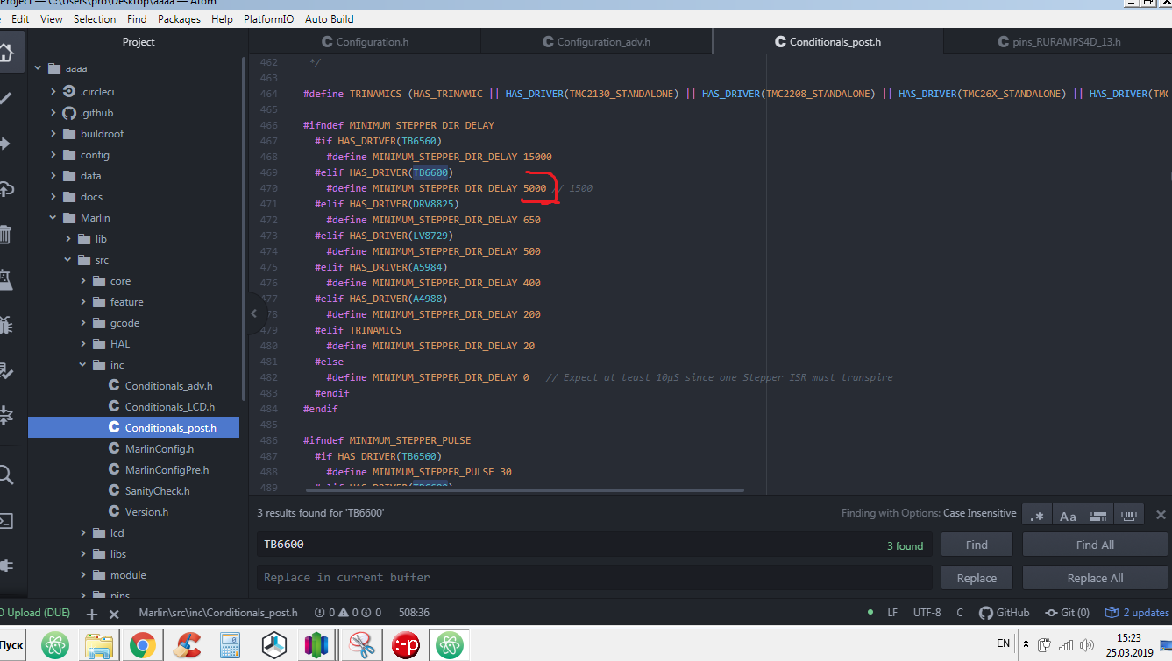The width and height of the screenshot is (1172, 661).
Task: Open Calculator from the Windows taskbar
Action: pyautogui.click(x=231, y=646)
